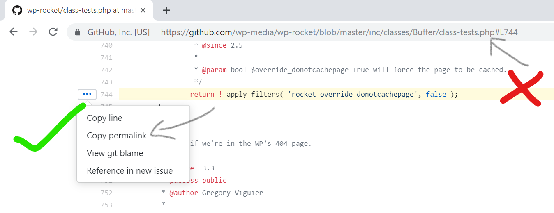Select the wp-rocket/class-tests.php browser tab
Image resolution: width=554 pixels, height=213 pixels.
(x=79, y=11)
